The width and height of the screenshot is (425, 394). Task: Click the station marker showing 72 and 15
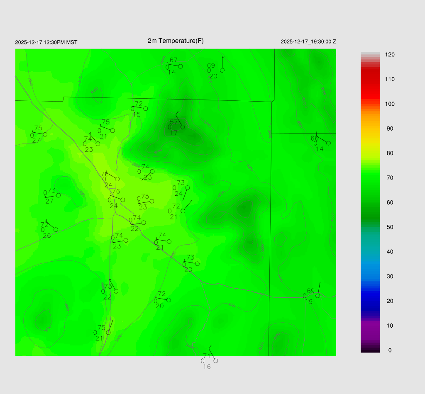pos(145,109)
